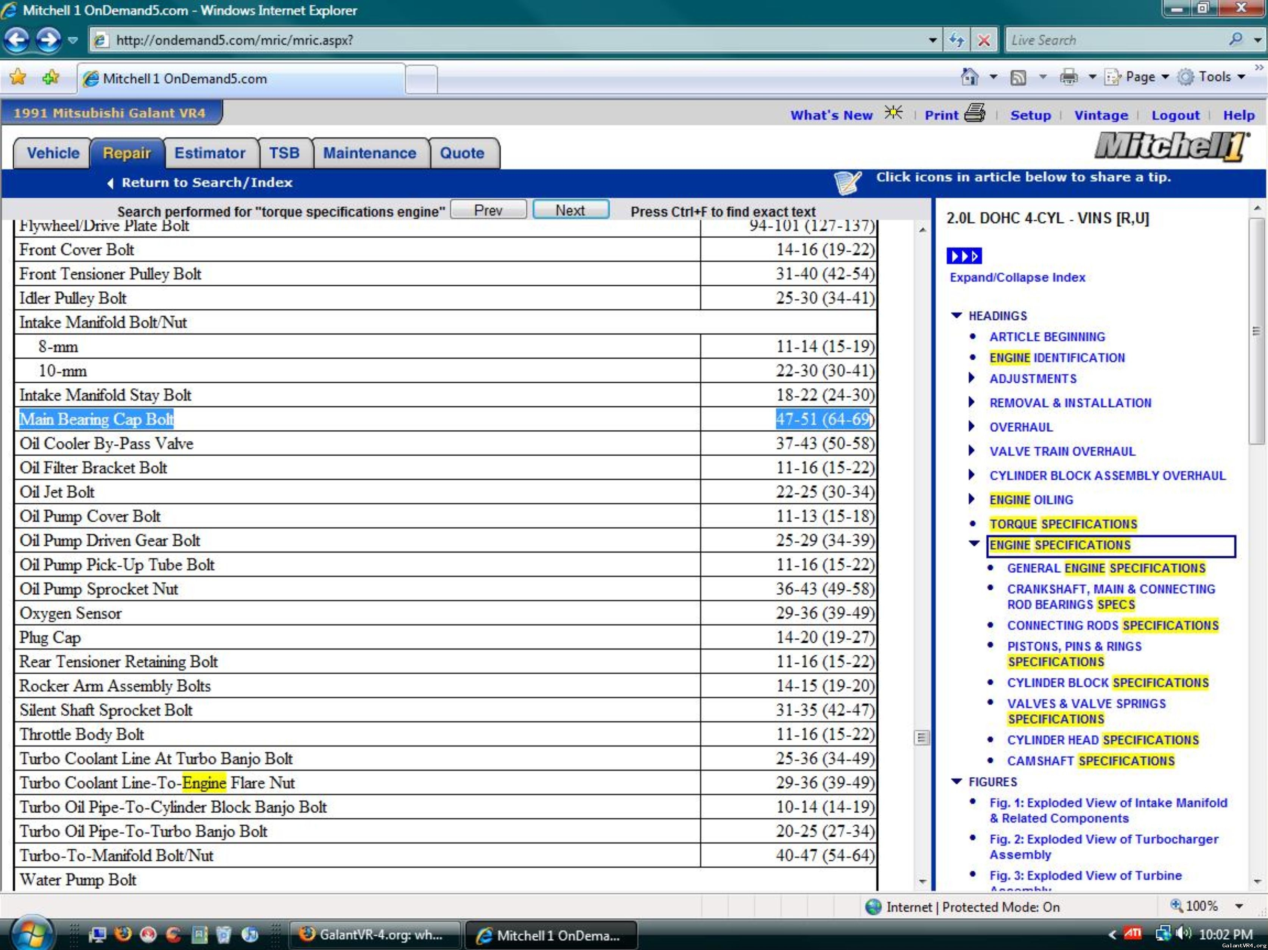
Task: Click the article pane vertical scrollbar thumb
Action: (x=921, y=737)
